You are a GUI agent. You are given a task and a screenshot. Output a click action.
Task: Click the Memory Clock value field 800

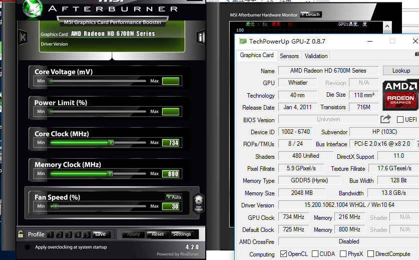[x=171, y=174]
